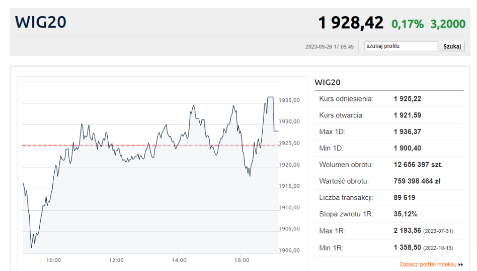477x271 pixels.
Task: Click the chart's flat-topped peak near 17:00
Action: [x=270, y=97]
